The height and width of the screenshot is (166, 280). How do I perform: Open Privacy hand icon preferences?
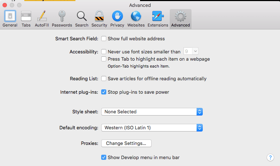tap(117, 19)
